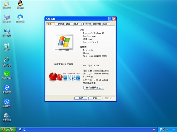This screenshot has height=132, width=177.
Task: Click the Microsoft Windows XP text line
Action: [x=93, y=33]
